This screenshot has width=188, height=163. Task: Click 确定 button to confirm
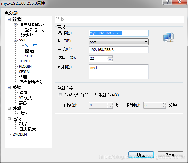(141, 155)
